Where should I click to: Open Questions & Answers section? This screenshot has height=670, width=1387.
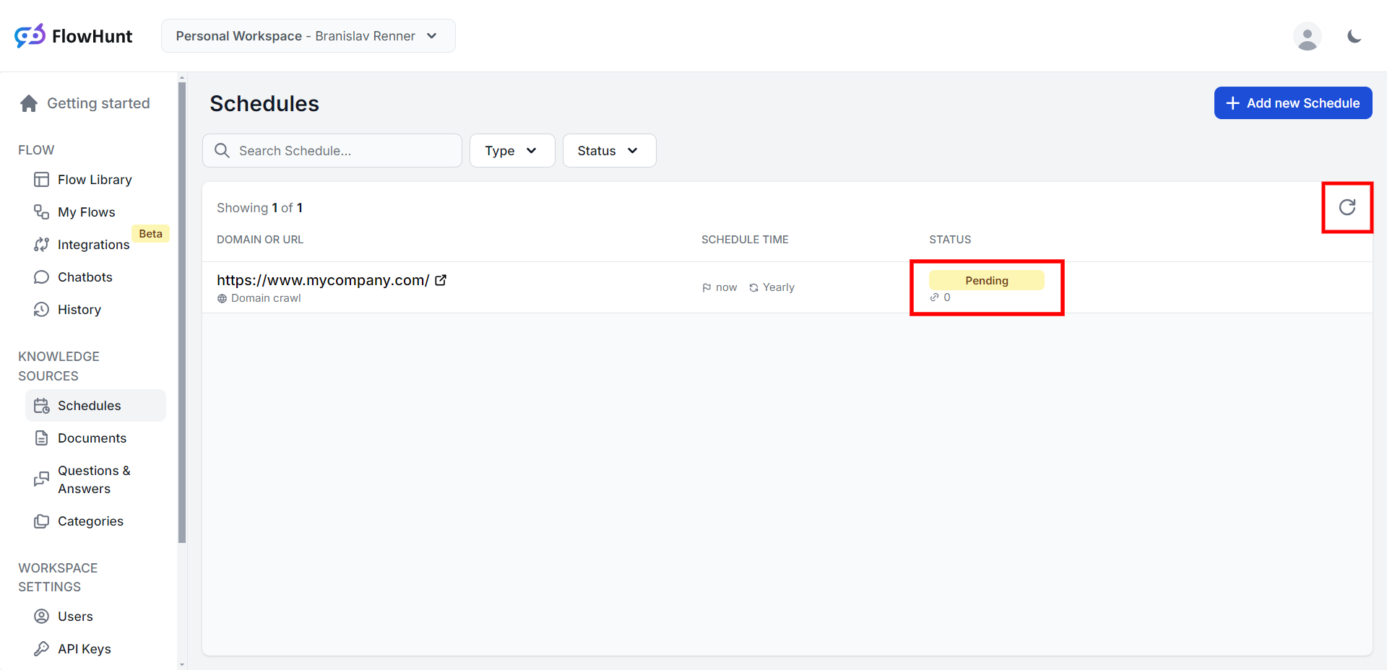point(94,479)
